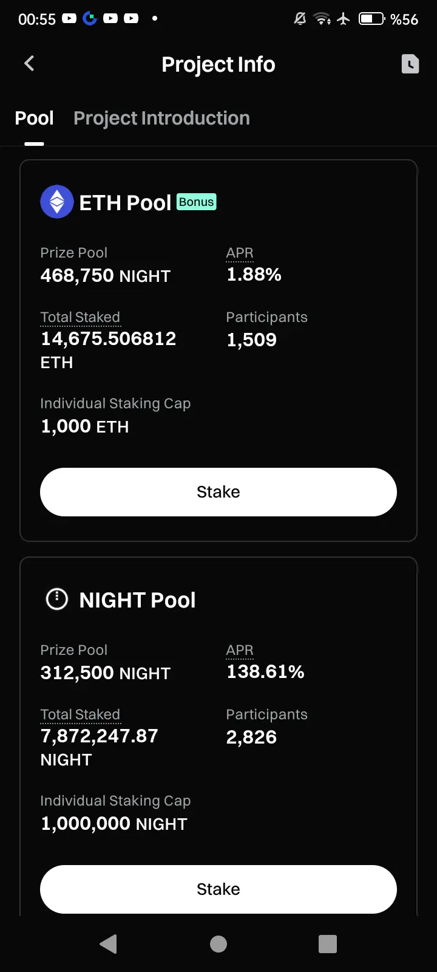
Task: Stake in the ETH Pool
Action: click(x=218, y=492)
